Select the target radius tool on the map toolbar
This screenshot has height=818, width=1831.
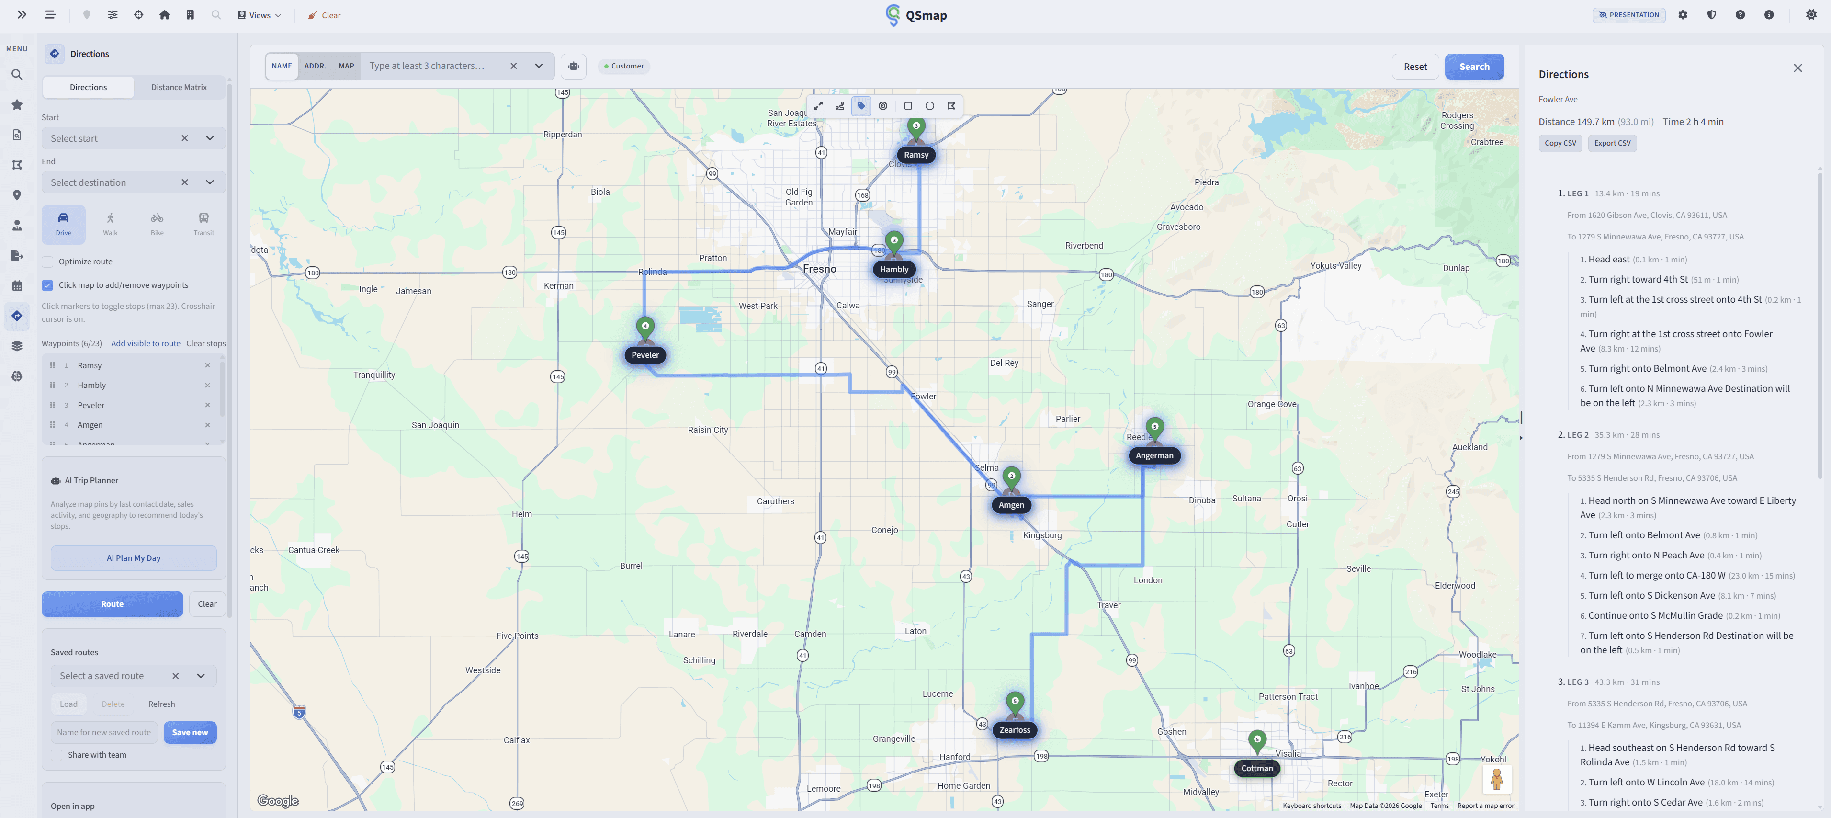883,106
